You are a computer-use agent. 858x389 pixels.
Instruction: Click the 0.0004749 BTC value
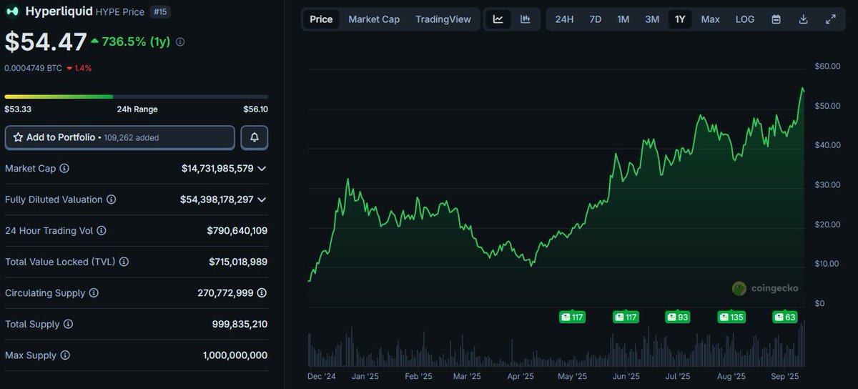[x=33, y=68]
